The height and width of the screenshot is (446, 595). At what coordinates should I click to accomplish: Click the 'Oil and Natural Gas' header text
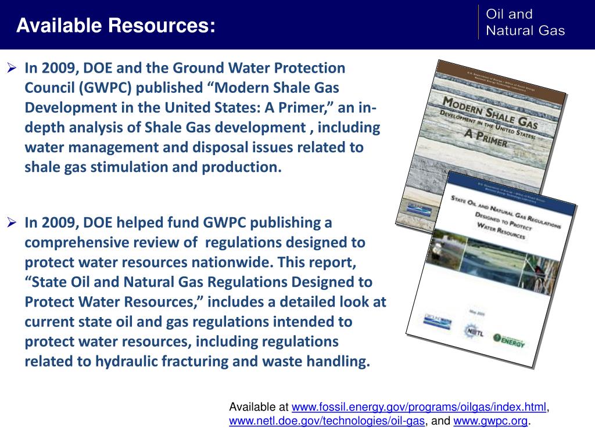(x=525, y=22)
